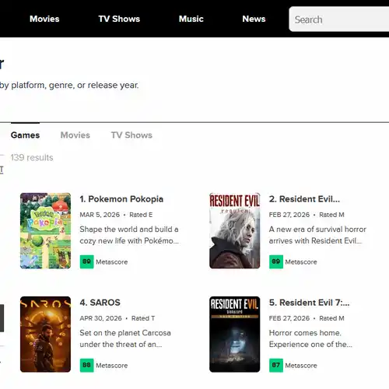Click SAROS's green 88 Metascore badge
The height and width of the screenshot is (389, 389).
pos(86,365)
